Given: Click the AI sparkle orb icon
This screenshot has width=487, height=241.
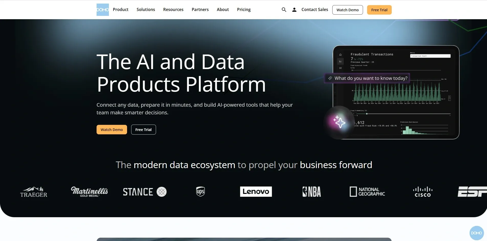Looking at the screenshot, I should click(339, 122).
